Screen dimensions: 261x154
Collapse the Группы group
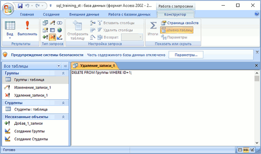click(63, 73)
